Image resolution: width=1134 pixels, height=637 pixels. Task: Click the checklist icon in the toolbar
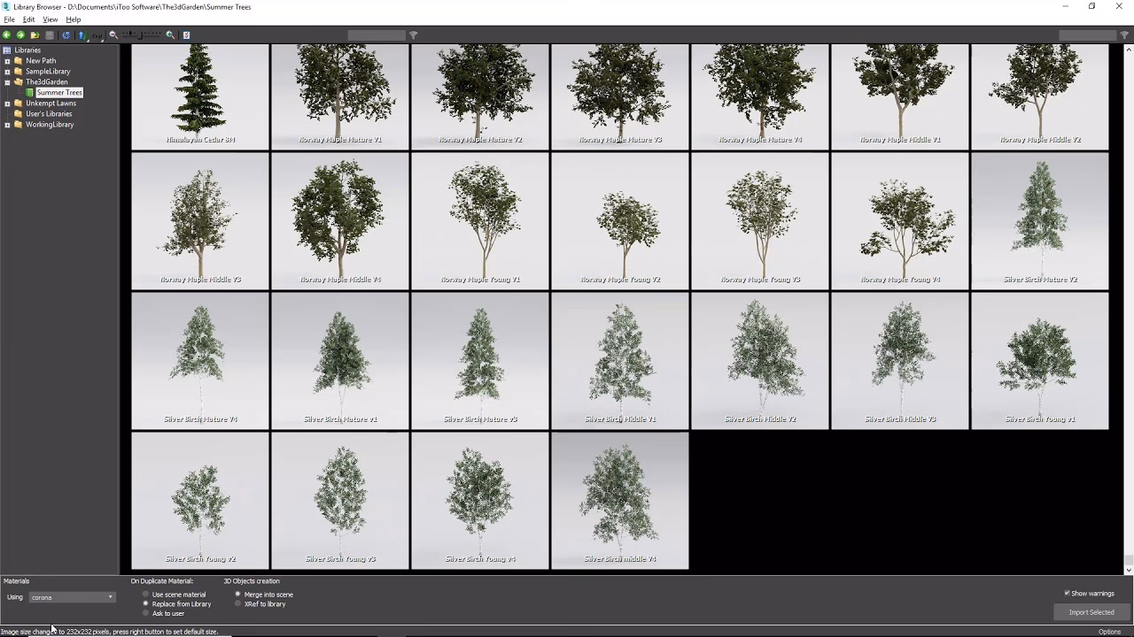coord(186,35)
